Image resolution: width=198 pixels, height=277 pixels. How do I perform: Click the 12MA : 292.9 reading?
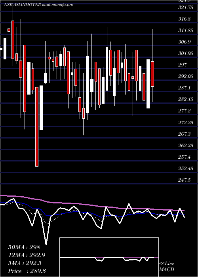pos(27,255)
